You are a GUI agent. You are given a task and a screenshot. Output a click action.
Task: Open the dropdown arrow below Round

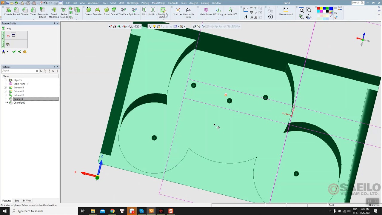tap(16, 19)
